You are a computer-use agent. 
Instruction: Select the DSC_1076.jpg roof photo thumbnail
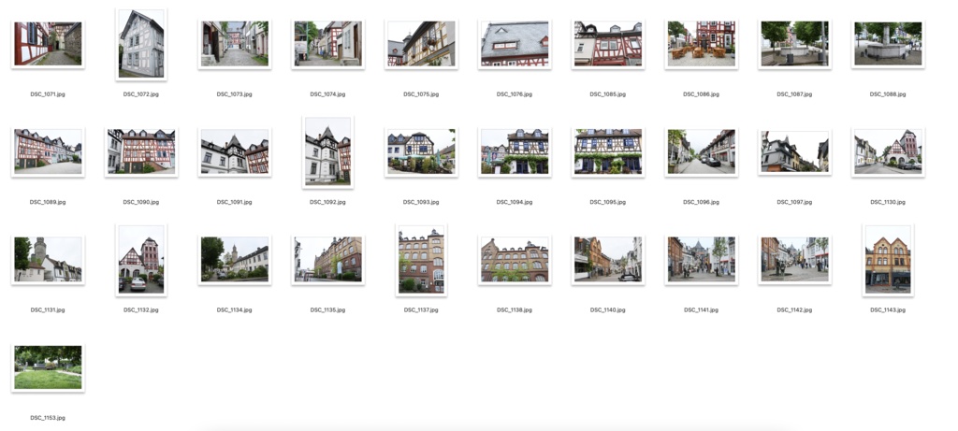[515, 44]
